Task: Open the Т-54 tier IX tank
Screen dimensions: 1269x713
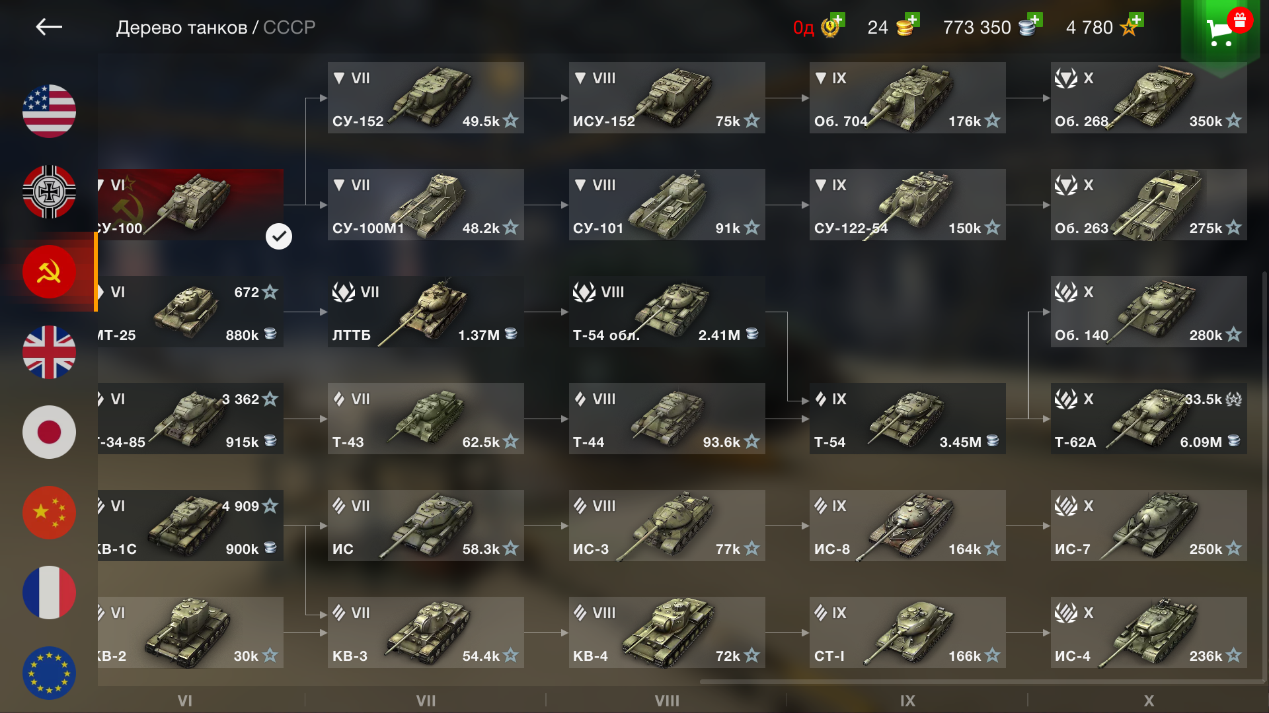Action: click(907, 419)
